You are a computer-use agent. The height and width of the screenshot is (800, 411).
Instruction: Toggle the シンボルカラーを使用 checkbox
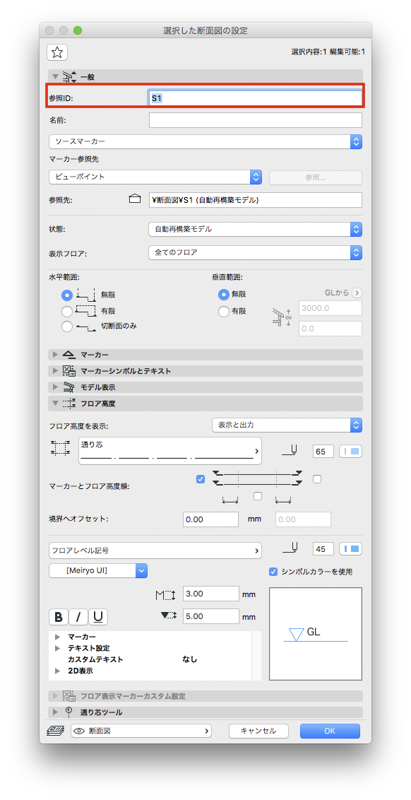click(x=274, y=572)
